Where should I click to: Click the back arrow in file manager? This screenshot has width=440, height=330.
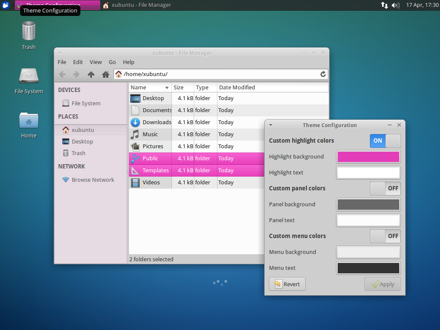click(x=62, y=74)
